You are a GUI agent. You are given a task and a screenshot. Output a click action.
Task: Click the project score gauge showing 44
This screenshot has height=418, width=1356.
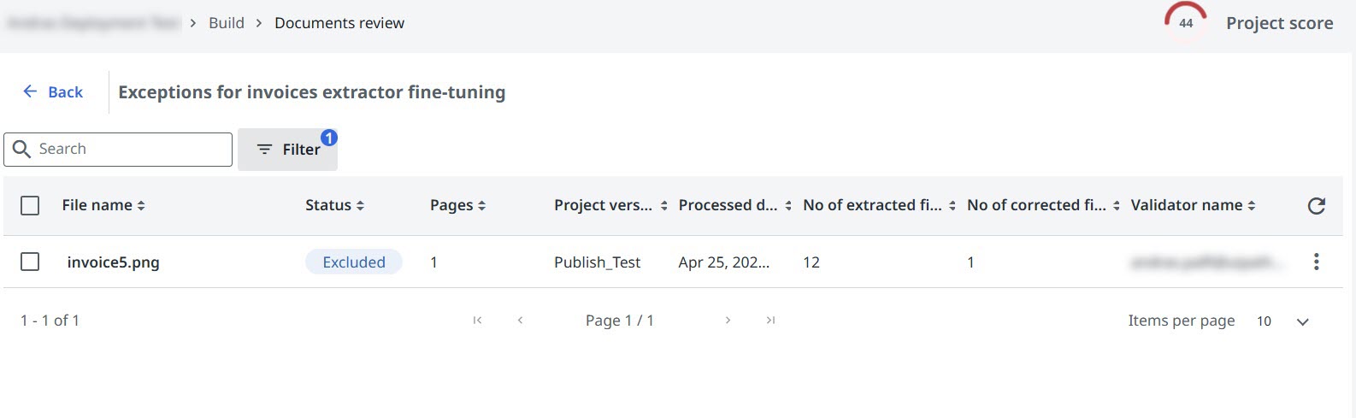1186,23
